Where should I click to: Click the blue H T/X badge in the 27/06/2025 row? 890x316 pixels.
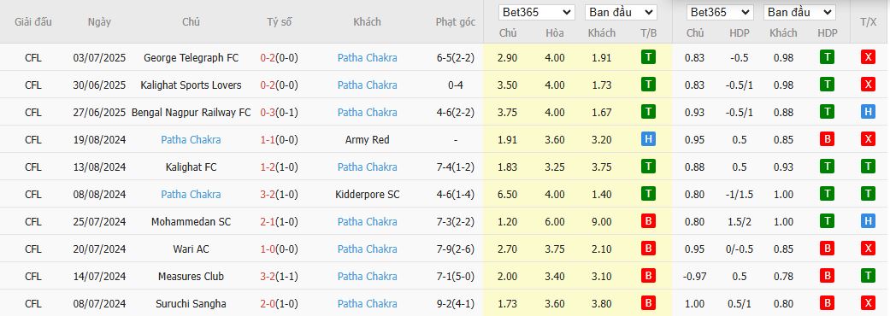(x=868, y=112)
